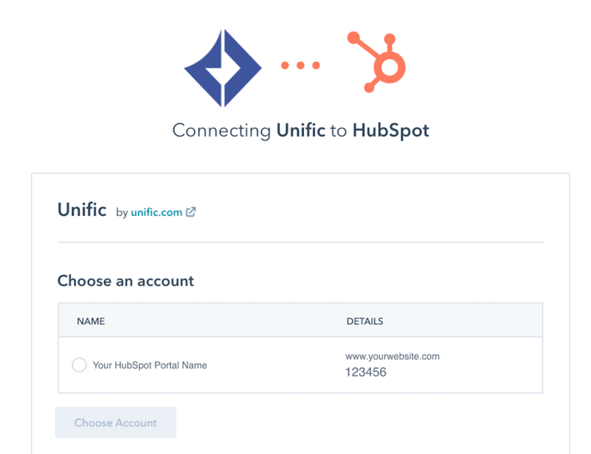Click the DETAILS column header

(364, 322)
